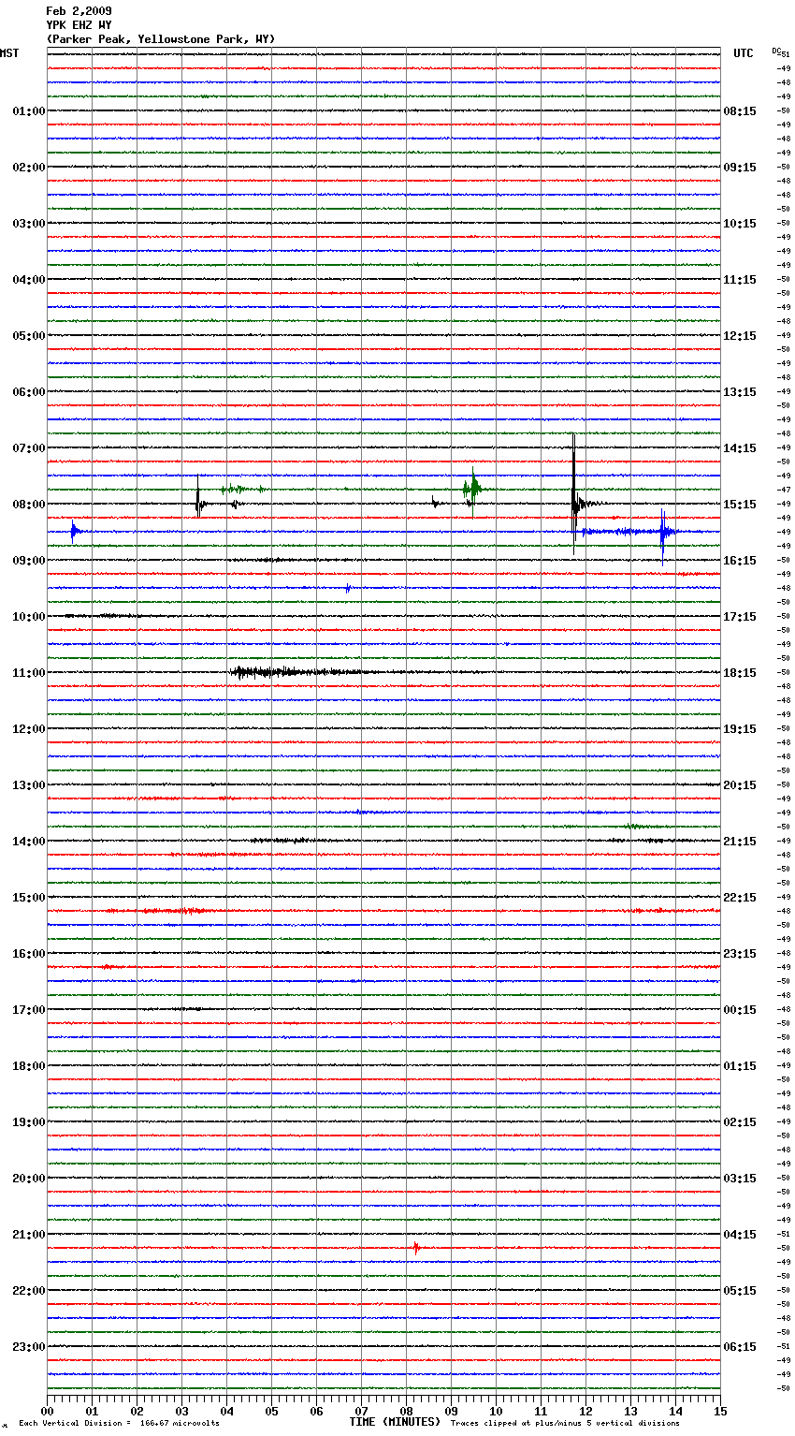Click the '19:00' MST hour label
This screenshot has width=795, height=1436.
29,1122
